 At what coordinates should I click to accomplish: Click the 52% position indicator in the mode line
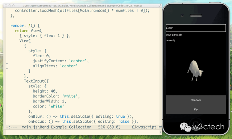(x=101, y=127)
